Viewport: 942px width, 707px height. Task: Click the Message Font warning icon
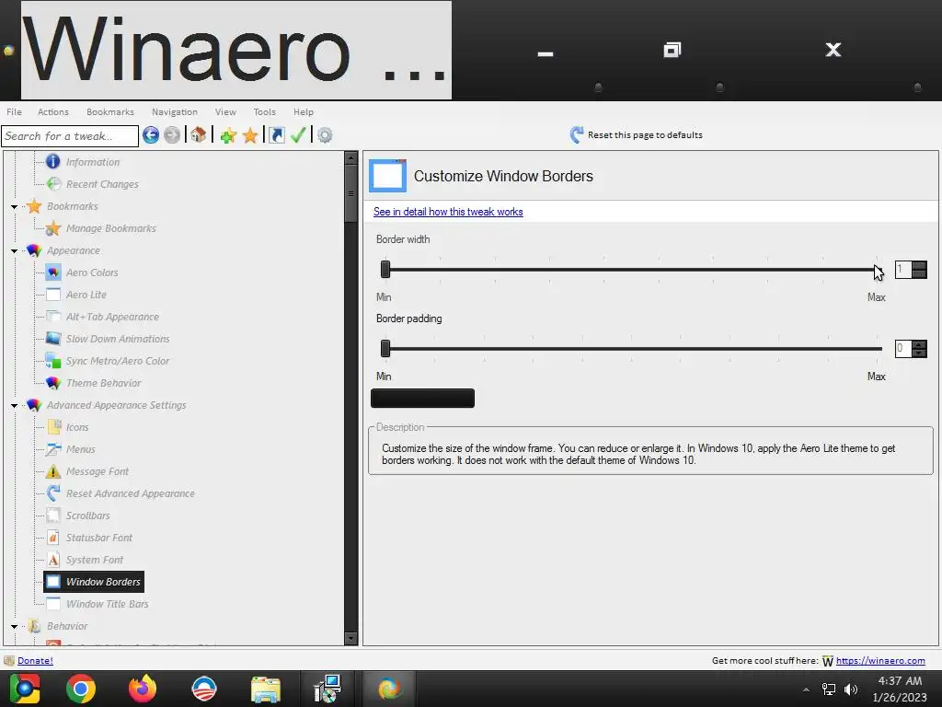(x=52, y=471)
